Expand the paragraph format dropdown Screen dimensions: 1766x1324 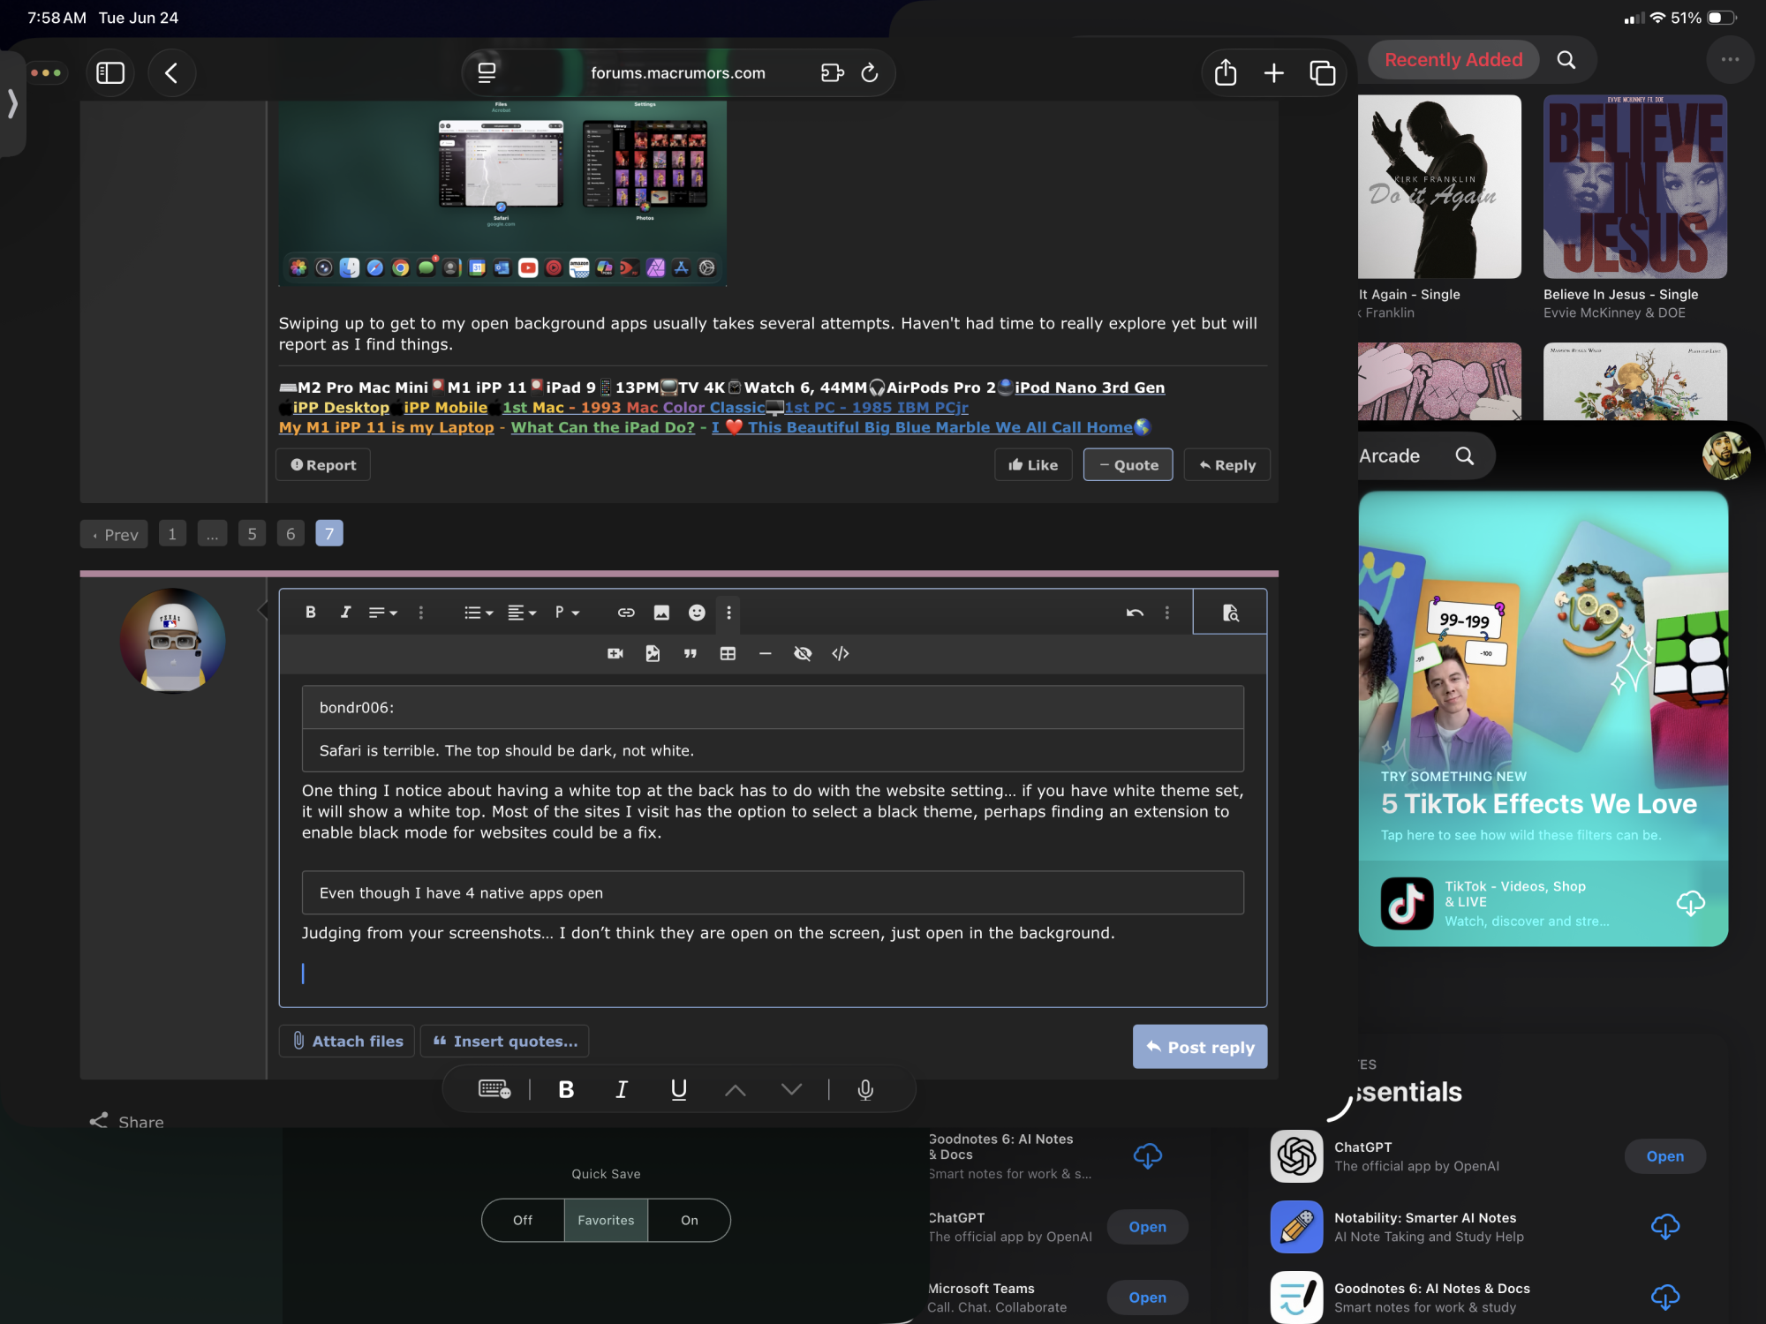coord(567,613)
